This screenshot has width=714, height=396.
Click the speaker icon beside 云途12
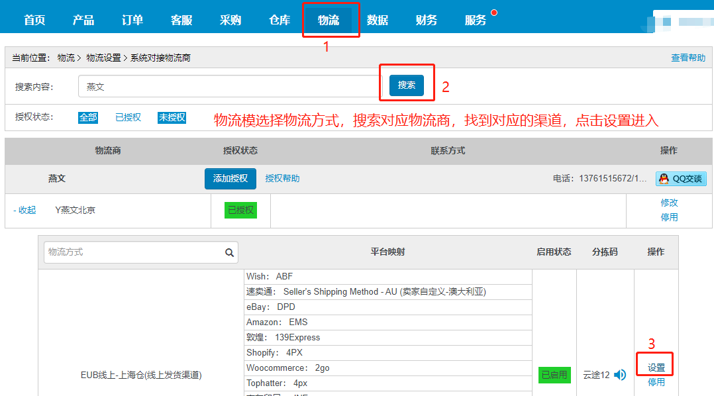pyautogui.click(x=620, y=375)
